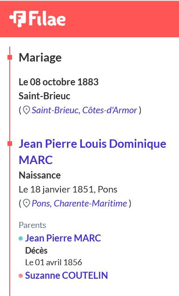Click the Décès date 01 avril 1856
The width and height of the screenshot is (179, 296).
coord(58,262)
